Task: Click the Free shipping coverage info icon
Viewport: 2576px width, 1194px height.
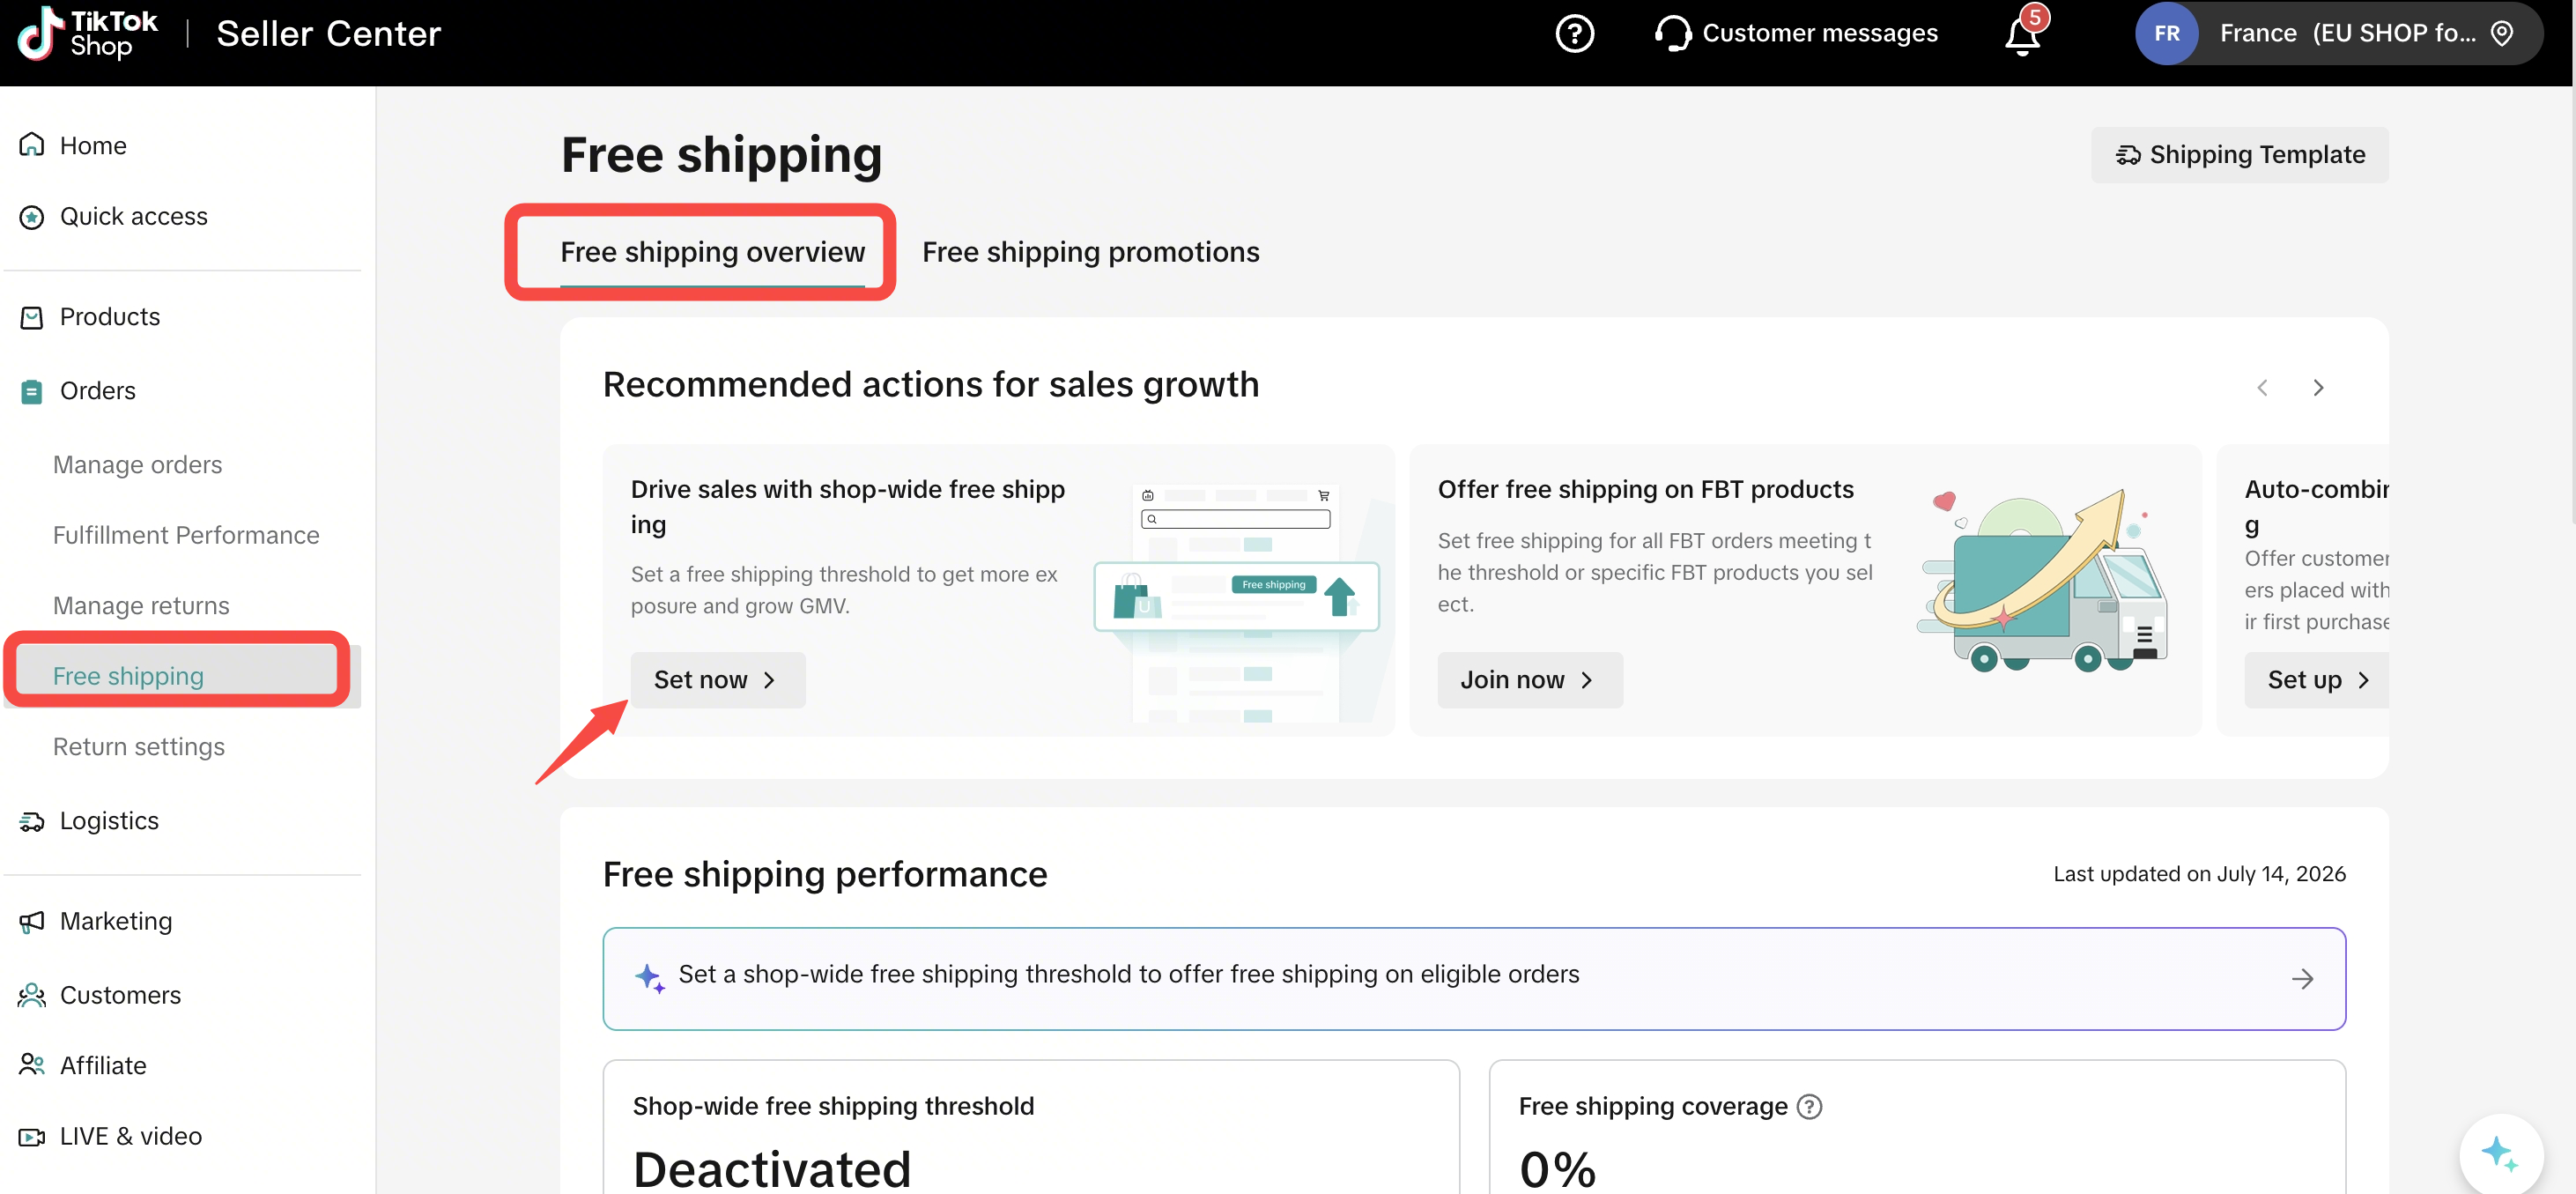Action: pyautogui.click(x=1809, y=1106)
